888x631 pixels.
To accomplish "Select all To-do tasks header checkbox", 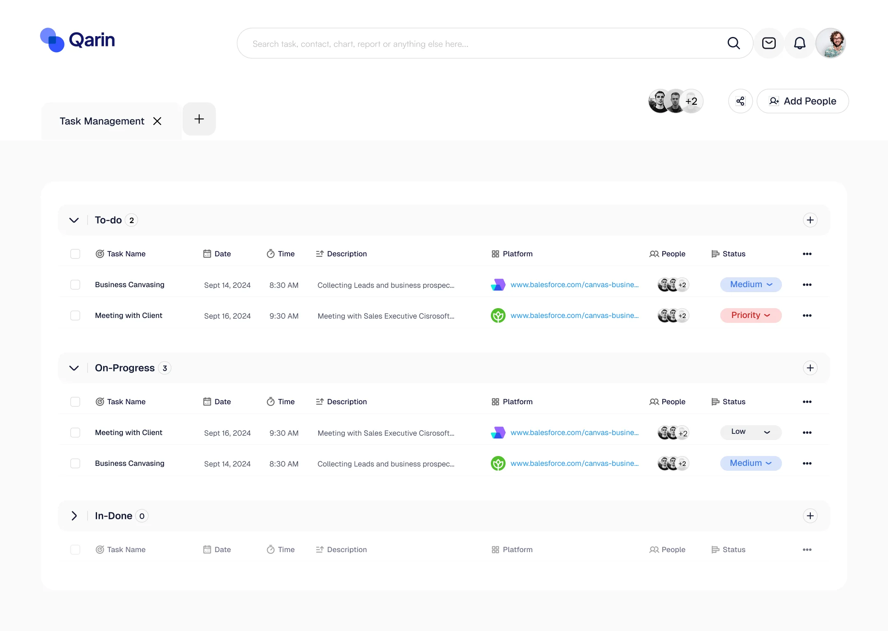I will [x=75, y=254].
